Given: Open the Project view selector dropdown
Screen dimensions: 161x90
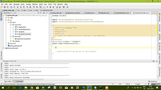Looking at the screenshot, I should [10, 13].
